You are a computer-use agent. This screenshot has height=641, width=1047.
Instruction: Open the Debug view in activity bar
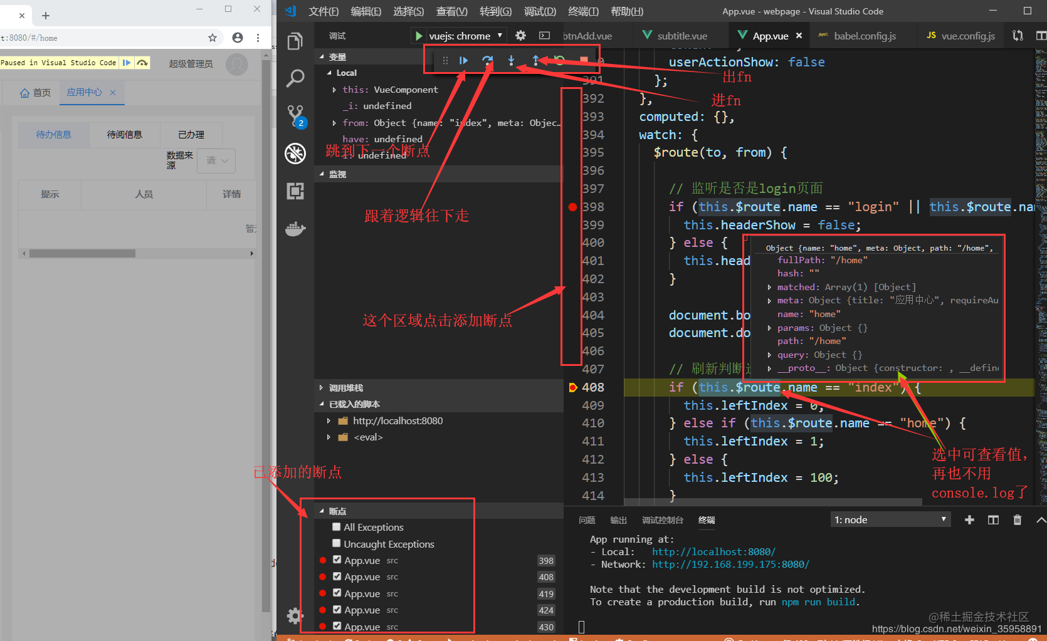click(x=295, y=153)
